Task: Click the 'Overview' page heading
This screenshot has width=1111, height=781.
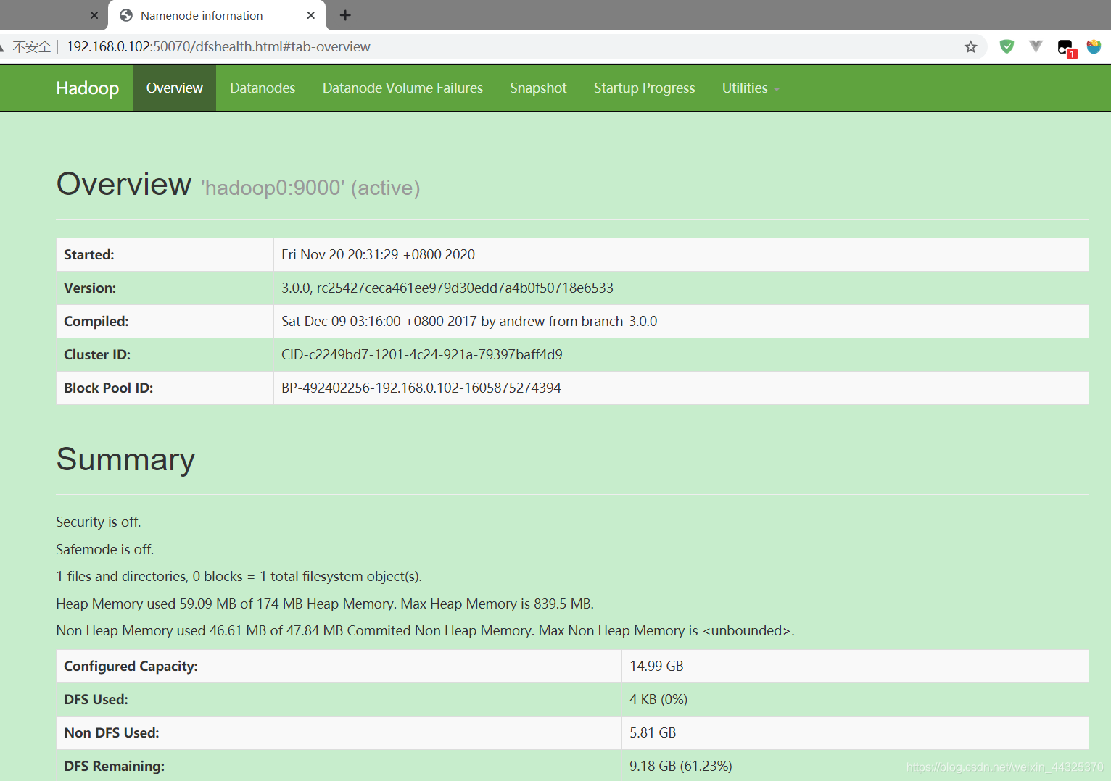Action: point(124,184)
